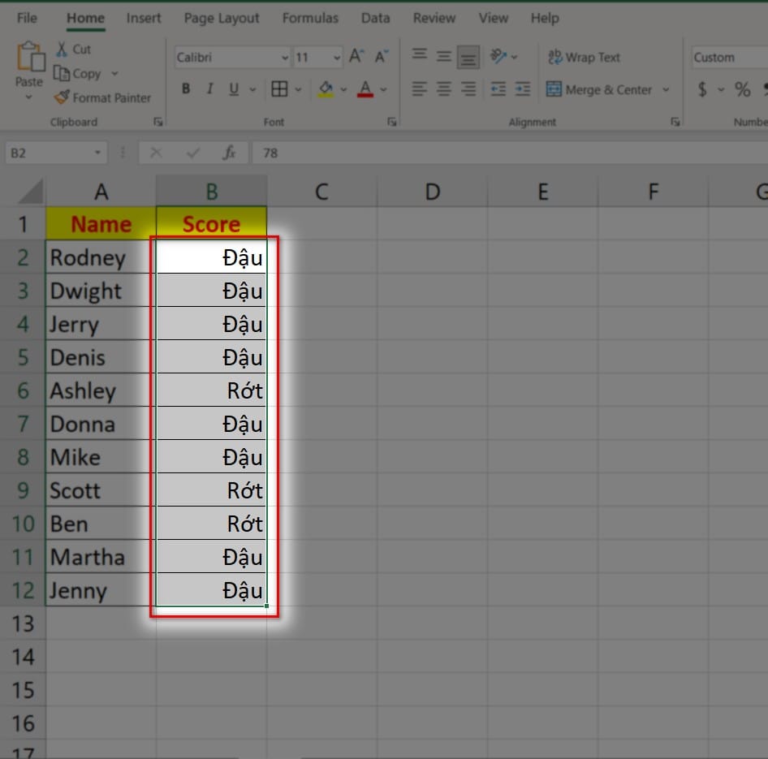Screen dimensions: 768x759
Task: Click the Merge & Center button
Action: (x=599, y=89)
